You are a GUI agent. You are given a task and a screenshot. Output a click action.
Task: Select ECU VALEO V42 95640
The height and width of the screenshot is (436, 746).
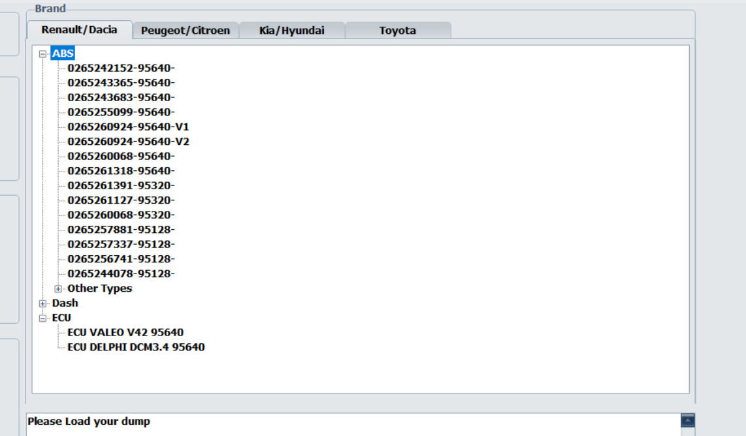coord(125,332)
